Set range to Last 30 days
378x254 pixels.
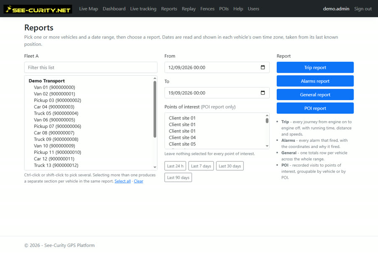point(230,166)
